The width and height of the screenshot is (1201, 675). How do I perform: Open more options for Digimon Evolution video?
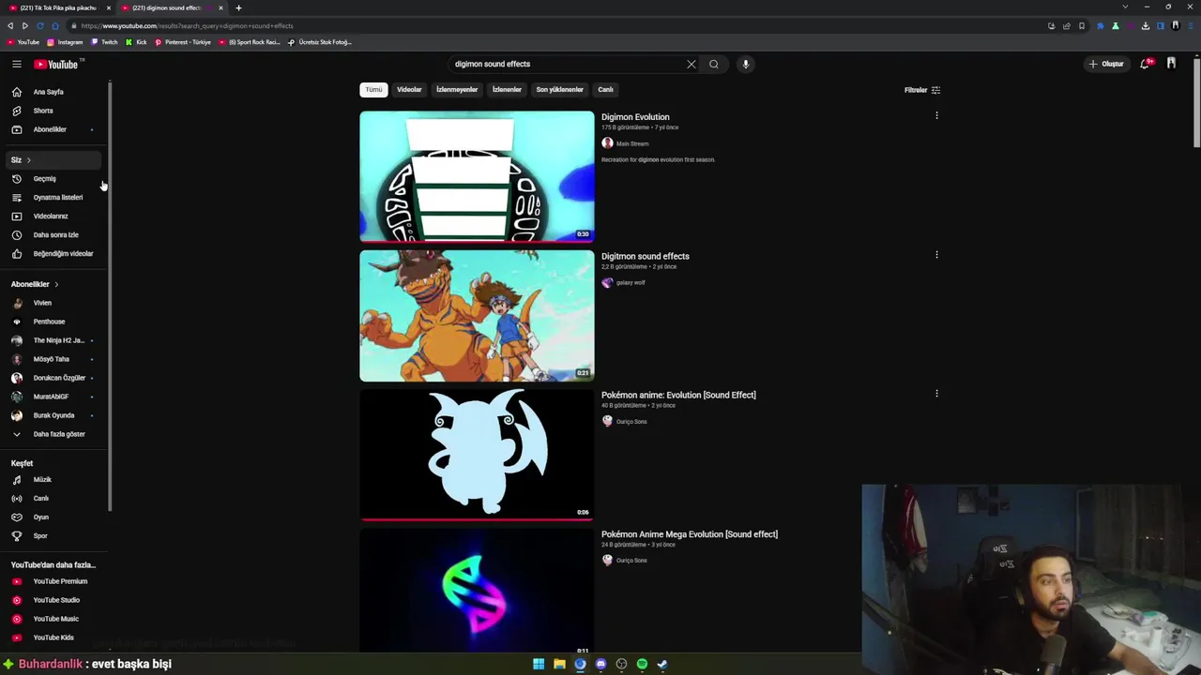click(936, 115)
